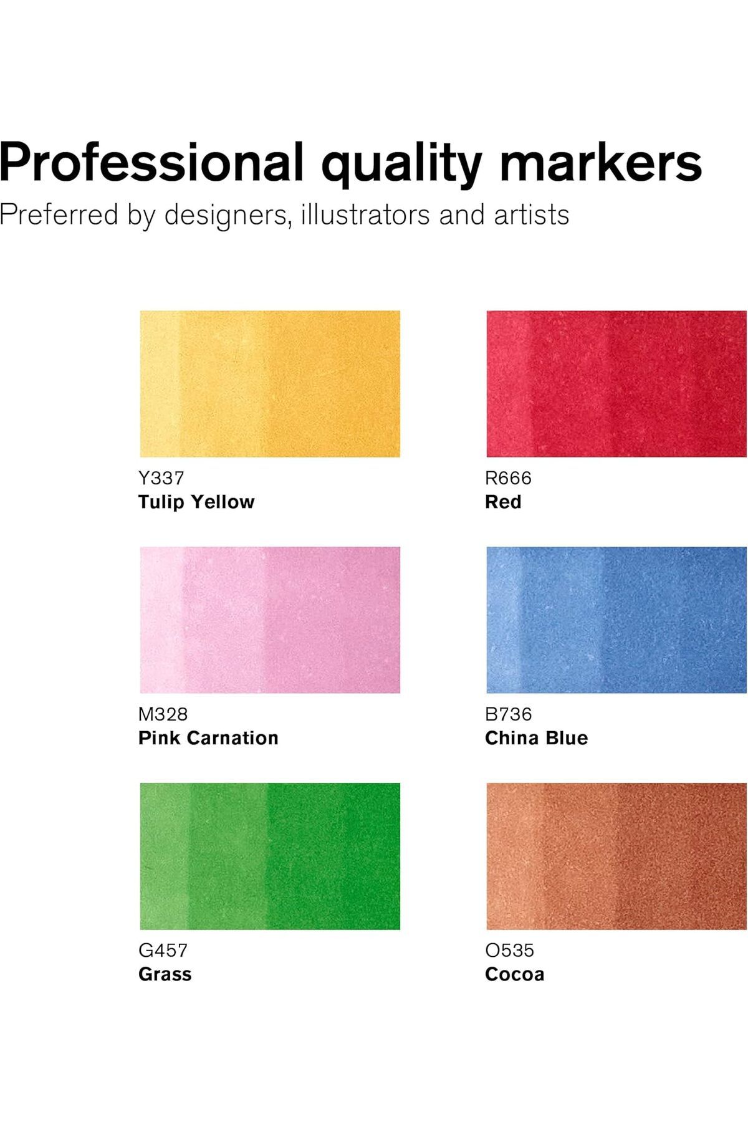
Task: Click the Grass name label
Action: pos(165,974)
